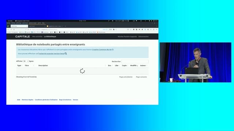Open the Outils menu in Firefox

pyautogui.click(x=39, y=23)
